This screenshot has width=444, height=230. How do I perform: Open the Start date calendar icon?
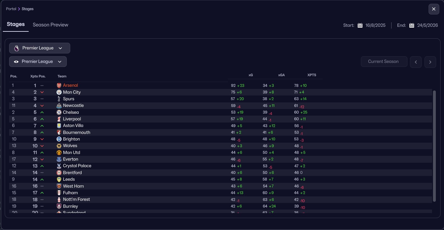click(x=360, y=25)
